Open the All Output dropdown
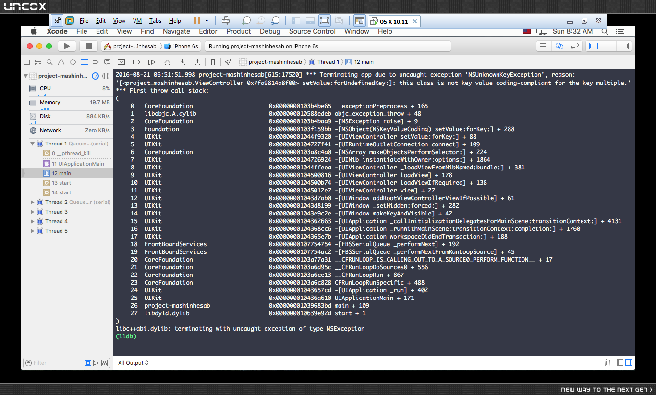 pyautogui.click(x=134, y=363)
